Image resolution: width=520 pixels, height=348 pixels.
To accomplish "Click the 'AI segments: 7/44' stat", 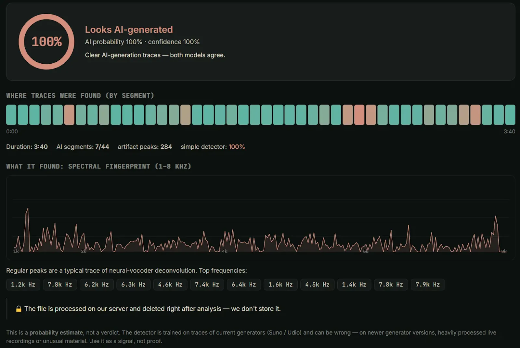I will pyautogui.click(x=83, y=147).
